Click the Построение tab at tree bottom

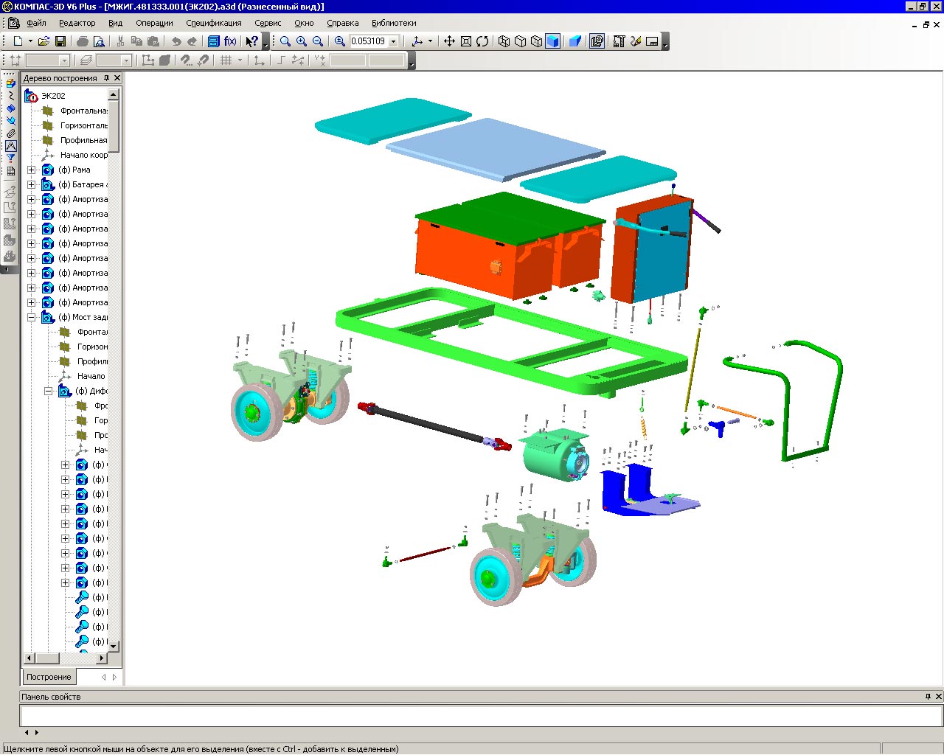click(49, 677)
